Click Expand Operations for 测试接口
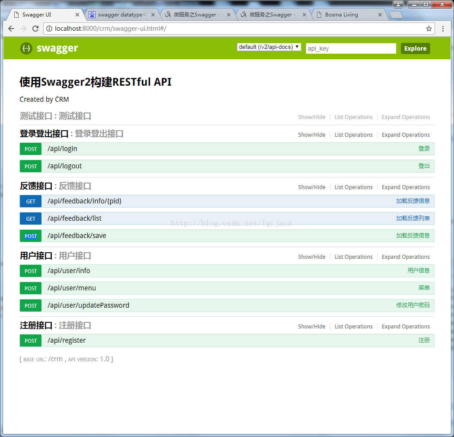Viewport: 454px width, 437px height. (406, 117)
